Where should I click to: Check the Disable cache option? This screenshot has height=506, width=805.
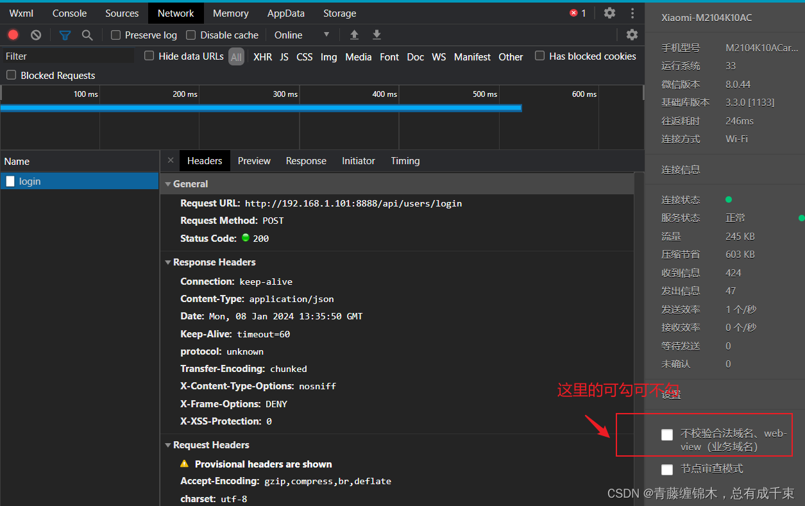(x=191, y=35)
